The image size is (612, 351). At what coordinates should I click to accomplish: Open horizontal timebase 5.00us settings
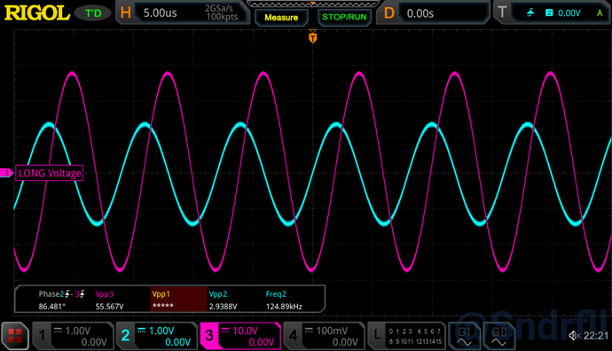coord(183,13)
